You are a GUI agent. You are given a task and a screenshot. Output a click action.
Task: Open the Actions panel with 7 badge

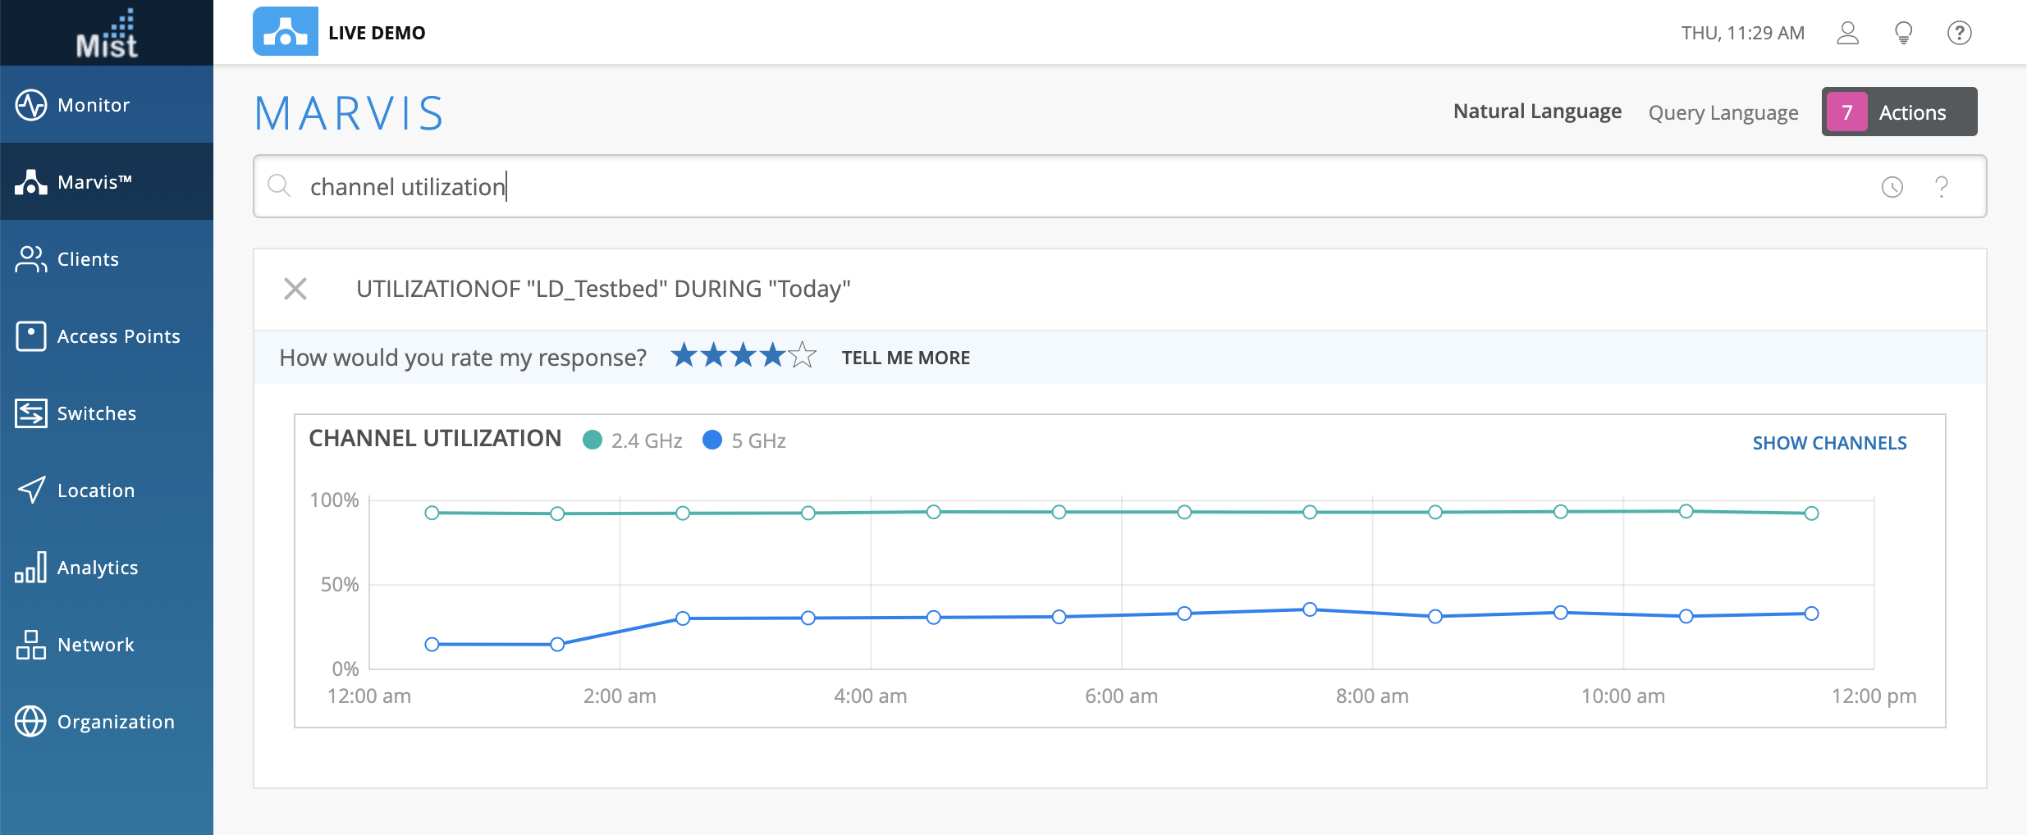(x=1899, y=112)
